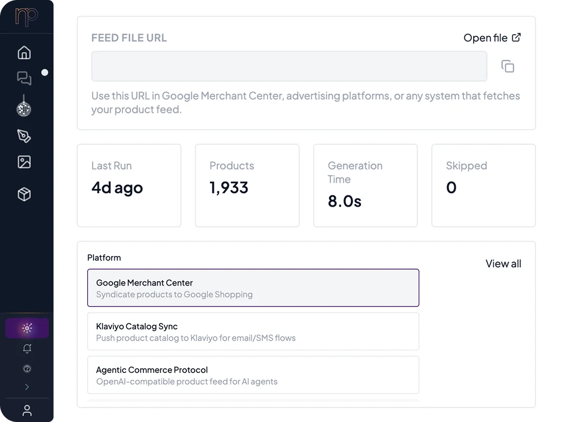Viewport: 561px width, 422px height.
Task: Click the Platform label
Action: click(104, 258)
